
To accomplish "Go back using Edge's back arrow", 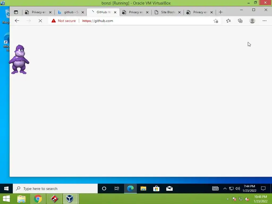I will (17, 21).
